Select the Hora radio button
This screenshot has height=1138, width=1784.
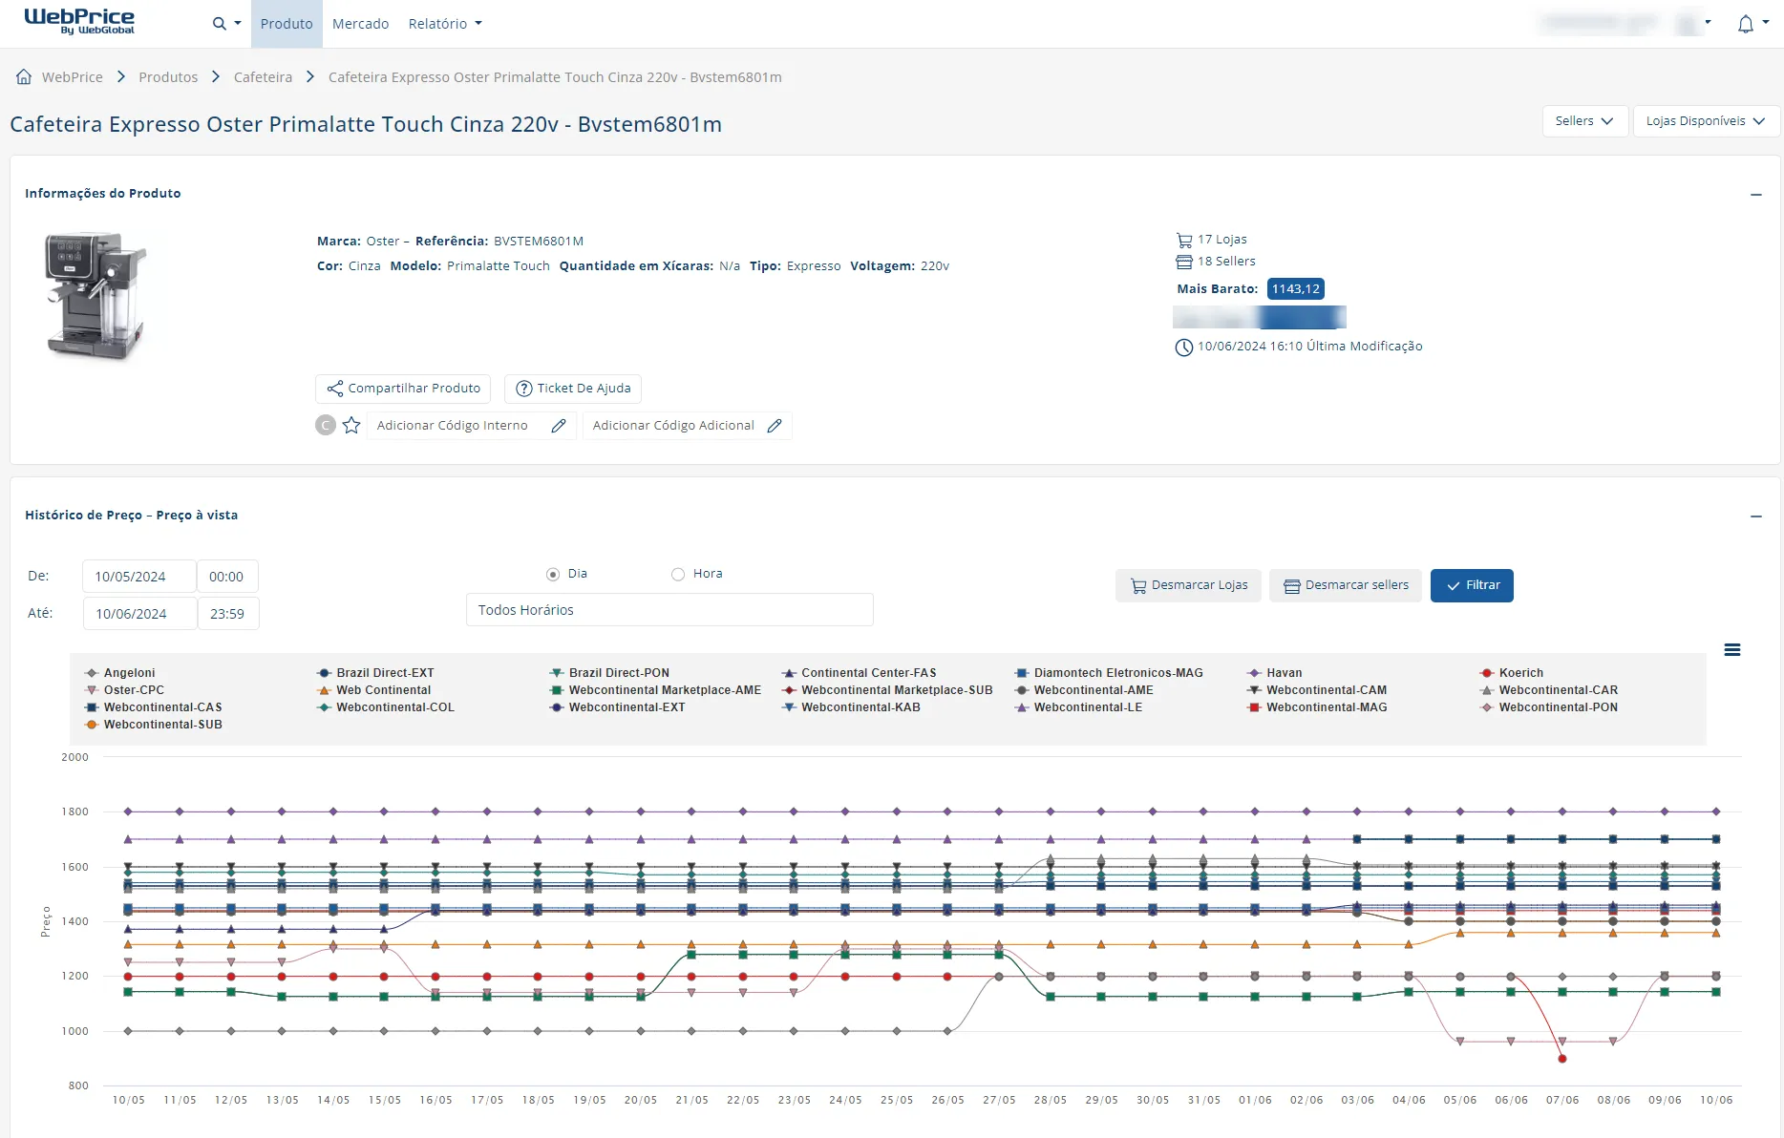678,574
